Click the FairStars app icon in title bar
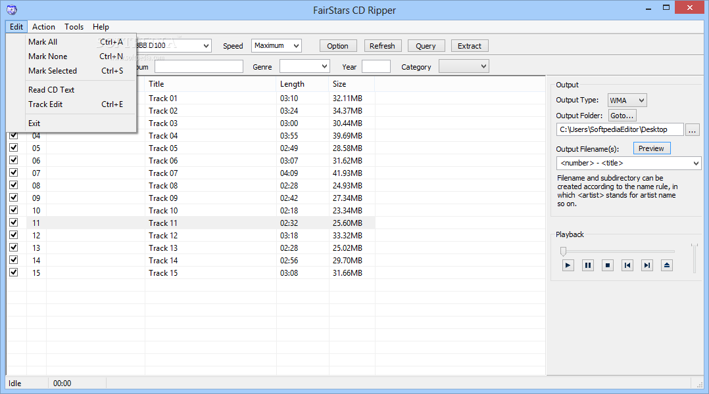 point(12,9)
